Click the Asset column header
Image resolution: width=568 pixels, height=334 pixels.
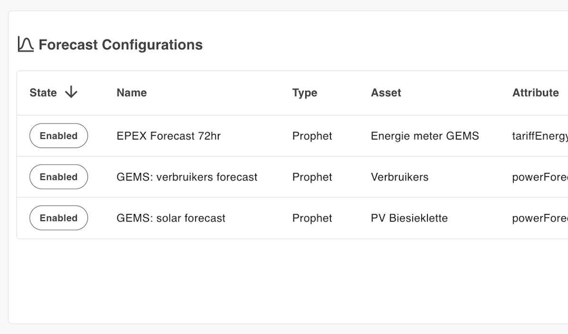(x=386, y=93)
